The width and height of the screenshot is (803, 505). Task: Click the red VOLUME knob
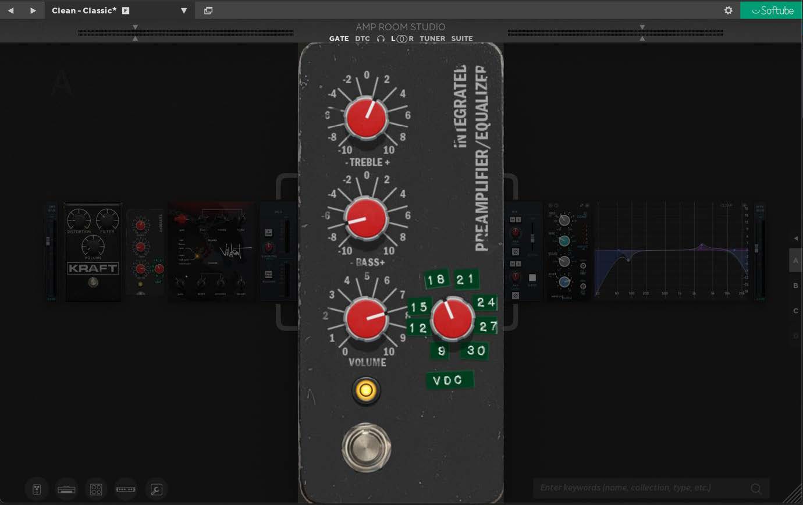pos(366,319)
